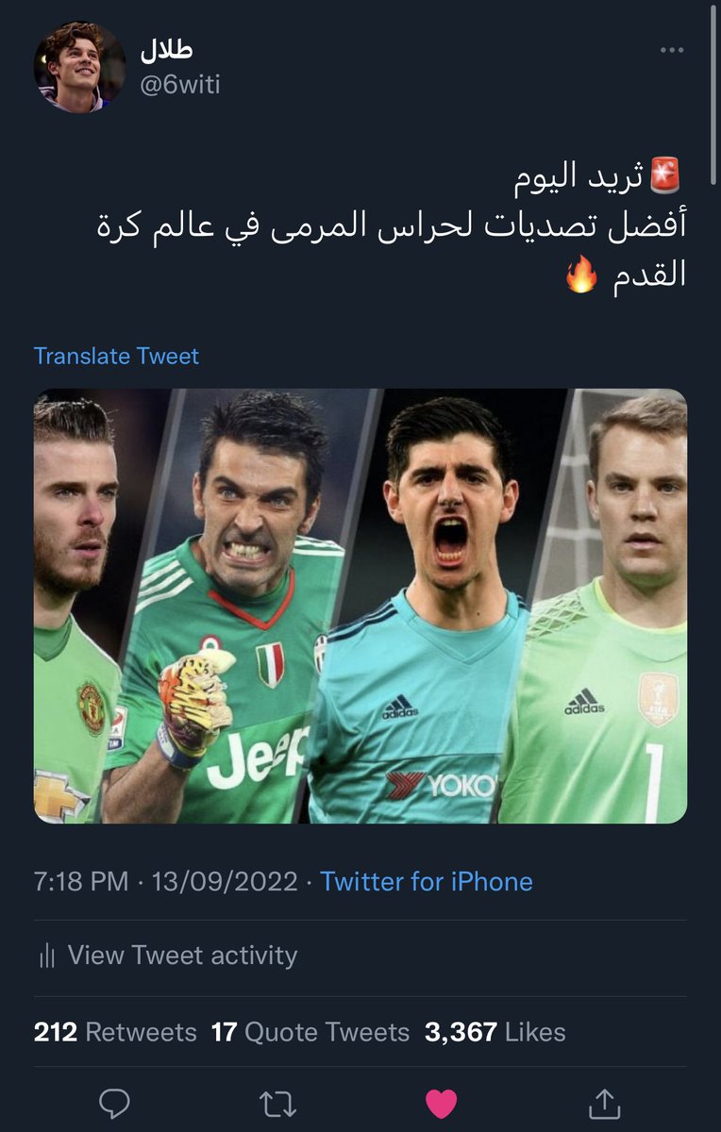
Task: Open the display name طلال
Action: click(x=165, y=50)
